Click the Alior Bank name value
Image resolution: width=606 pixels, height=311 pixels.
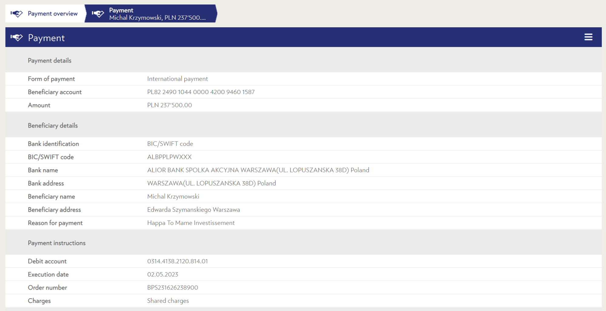click(258, 170)
